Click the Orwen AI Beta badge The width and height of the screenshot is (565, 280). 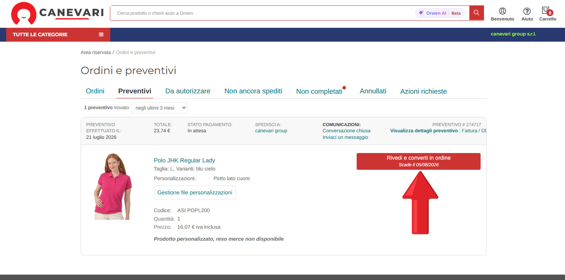pyautogui.click(x=440, y=13)
